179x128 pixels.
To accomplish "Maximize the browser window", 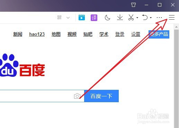I will pos(160,5).
